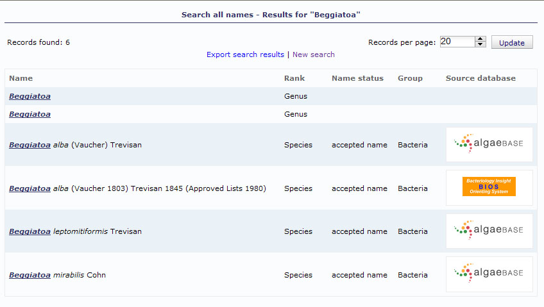Image resolution: width=544 pixels, height=307 pixels.
Task: Open Beggiatoa alba (Vaucher) Trevisan link
Action: click(30, 145)
